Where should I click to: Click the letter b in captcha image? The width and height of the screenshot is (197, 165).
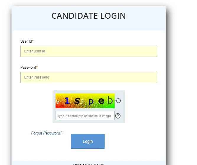coord(110,101)
